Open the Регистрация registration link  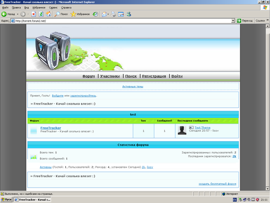click(x=154, y=76)
